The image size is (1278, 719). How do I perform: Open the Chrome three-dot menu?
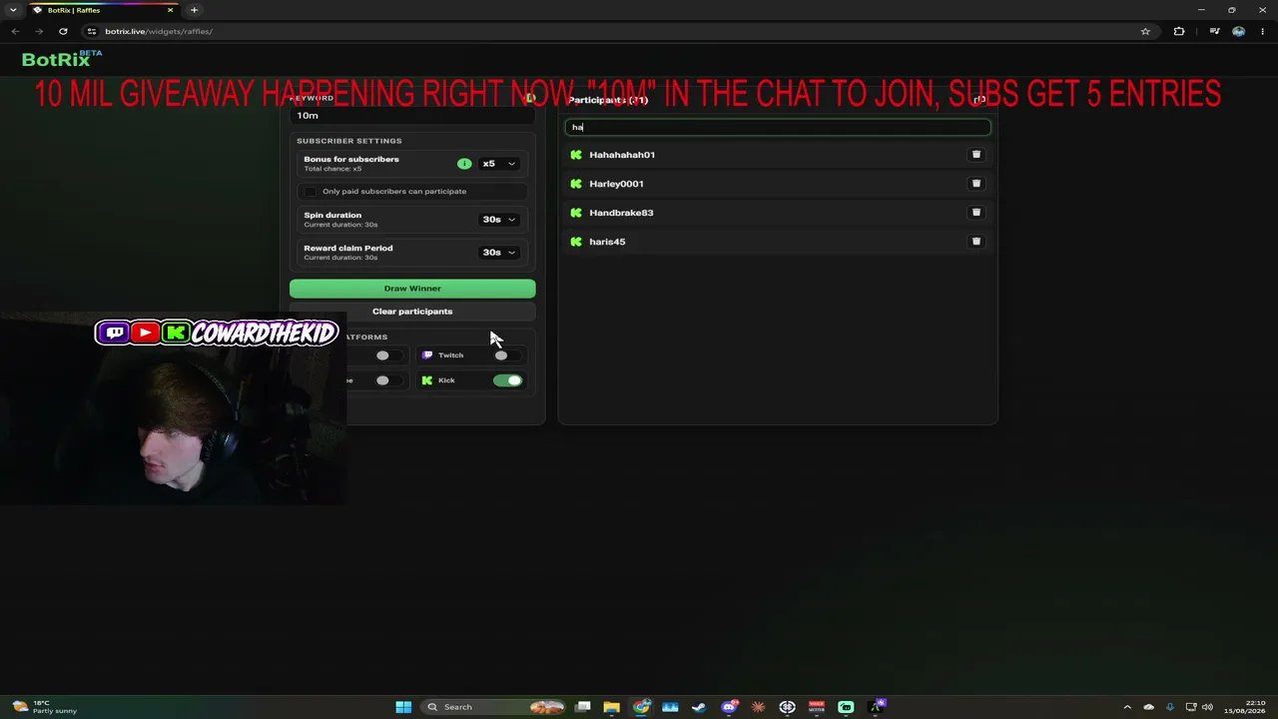coord(1262,31)
